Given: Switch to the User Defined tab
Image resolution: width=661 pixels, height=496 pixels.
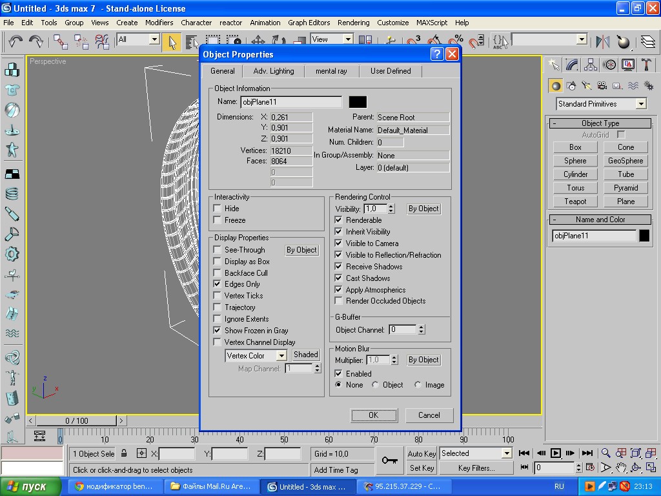Looking at the screenshot, I should (391, 71).
